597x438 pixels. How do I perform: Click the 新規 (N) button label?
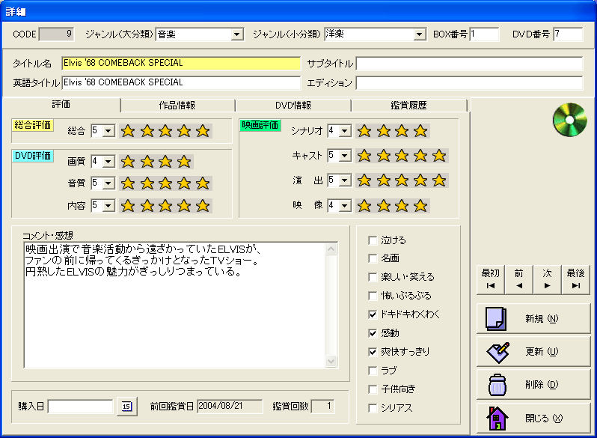(x=542, y=319)
